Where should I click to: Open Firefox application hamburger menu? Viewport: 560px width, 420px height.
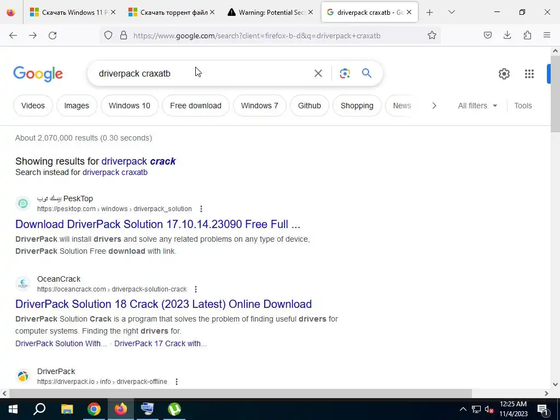(x=547, y=36)
